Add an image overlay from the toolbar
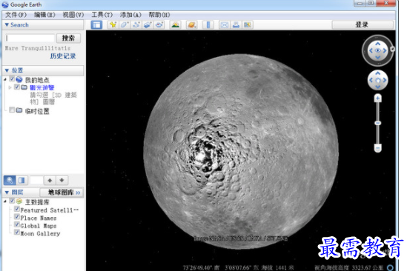 148,24
